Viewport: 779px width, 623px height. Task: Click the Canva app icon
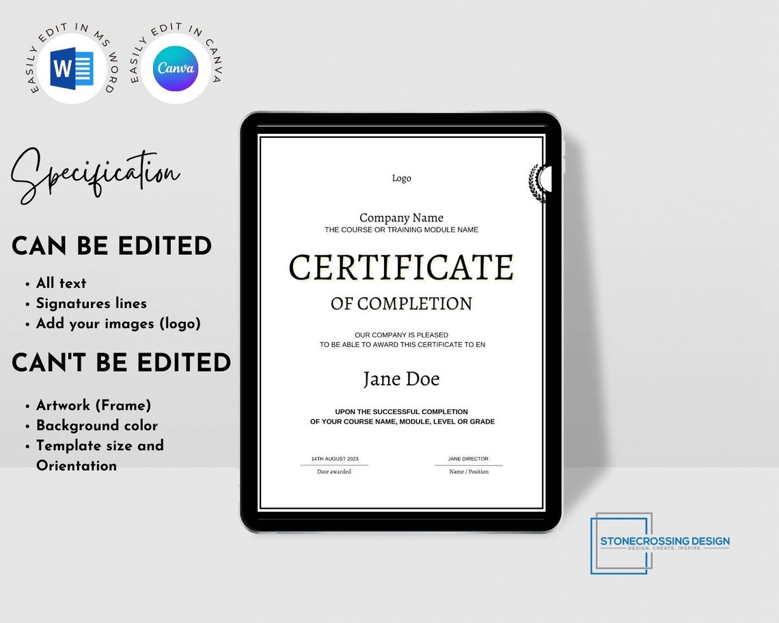(175, 68)
